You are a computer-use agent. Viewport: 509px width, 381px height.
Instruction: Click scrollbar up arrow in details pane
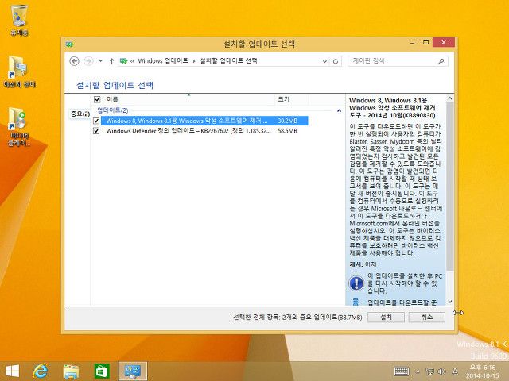tap(450, 98)
